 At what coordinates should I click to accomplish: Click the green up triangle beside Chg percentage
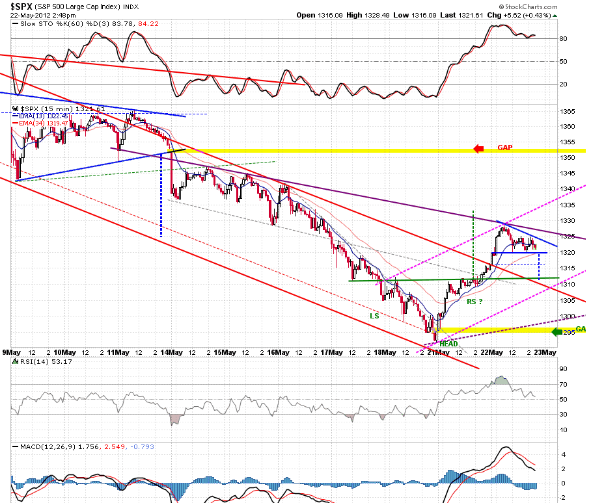pyautogui.click(x=555, y=16)
